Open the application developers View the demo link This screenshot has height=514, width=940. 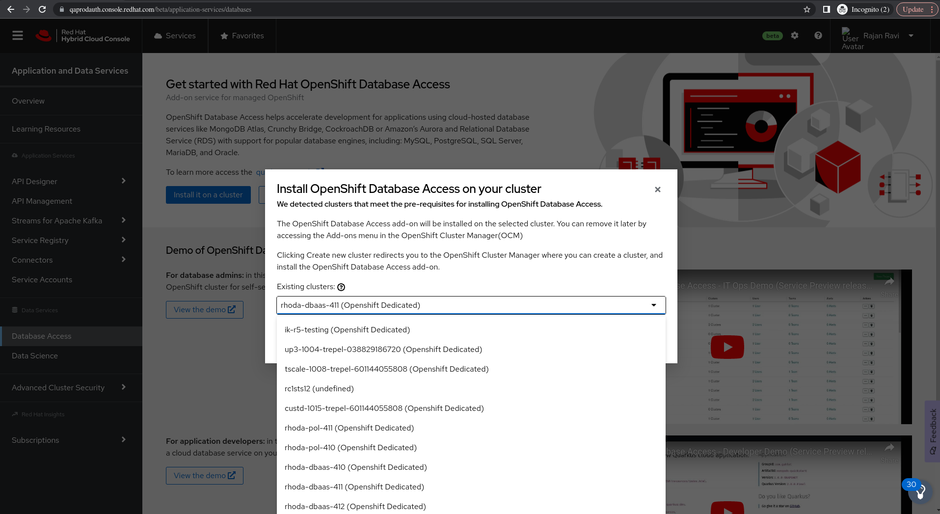(205, 476)
